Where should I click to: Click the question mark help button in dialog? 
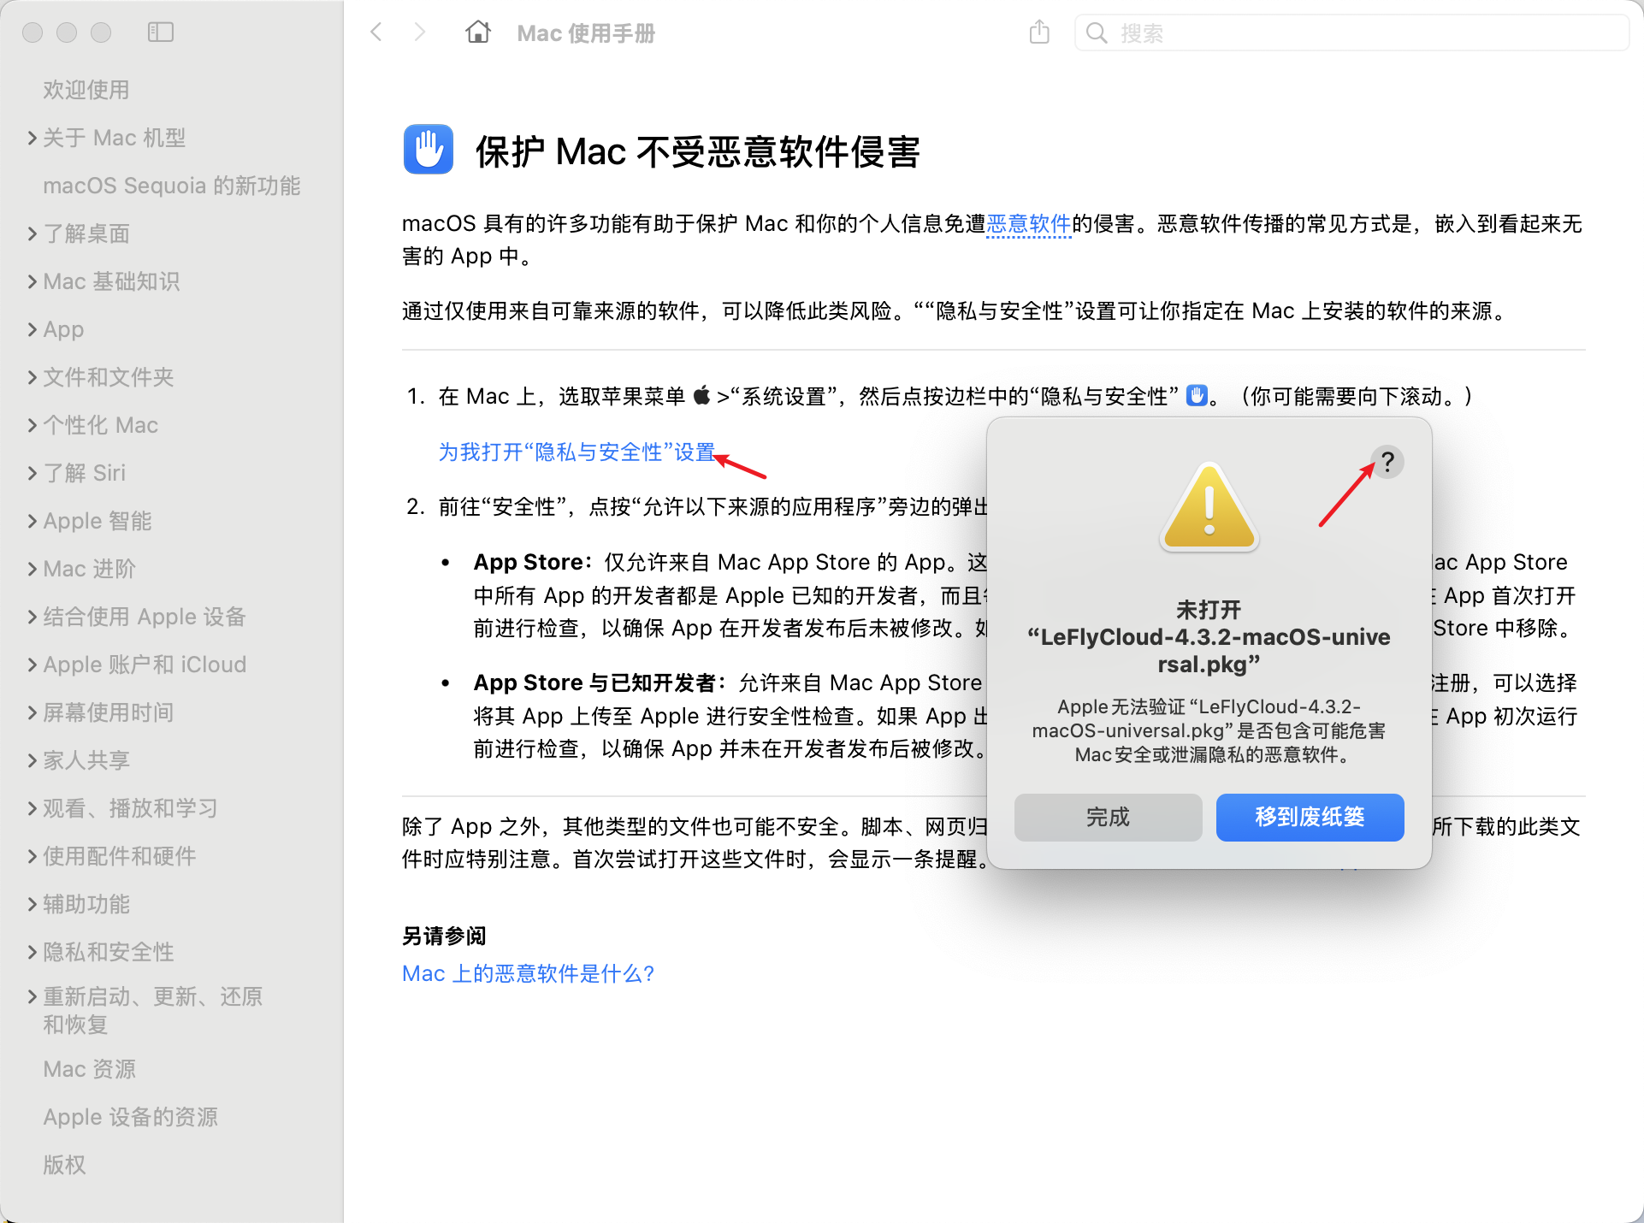[1388, 463]
